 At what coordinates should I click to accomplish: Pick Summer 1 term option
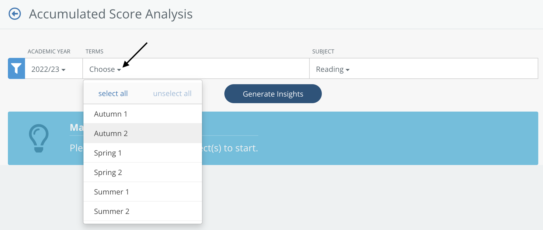(x=143, y=192)
